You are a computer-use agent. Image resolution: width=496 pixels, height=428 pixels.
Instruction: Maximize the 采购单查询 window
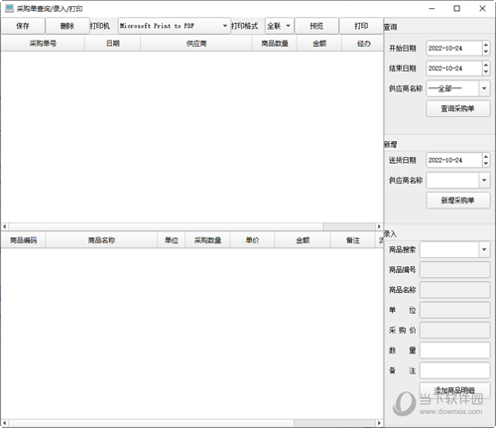[456, 9]
